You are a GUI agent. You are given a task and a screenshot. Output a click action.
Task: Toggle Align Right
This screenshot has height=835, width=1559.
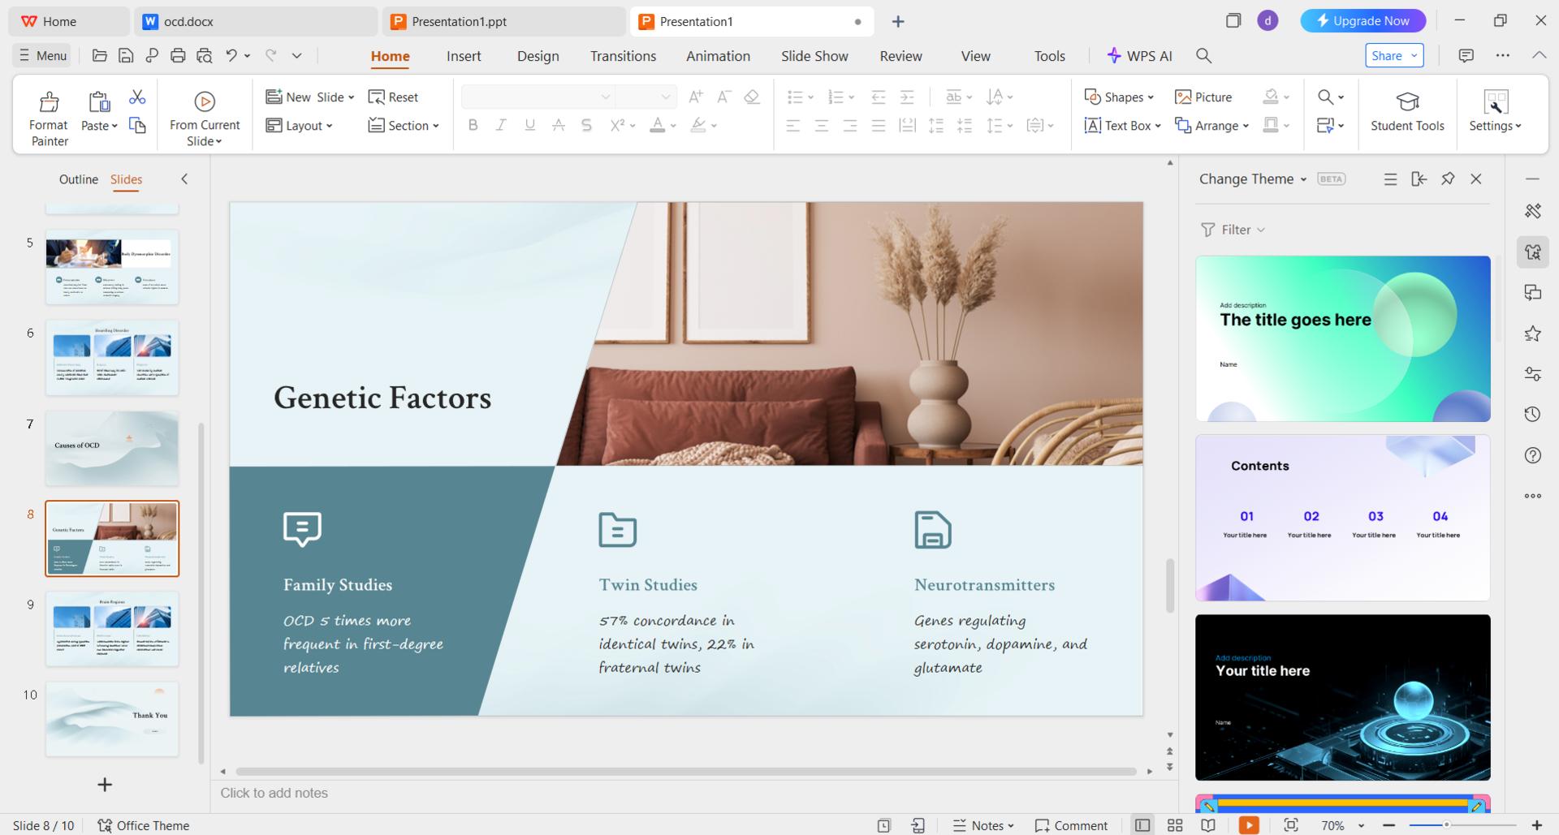[850, 125]
